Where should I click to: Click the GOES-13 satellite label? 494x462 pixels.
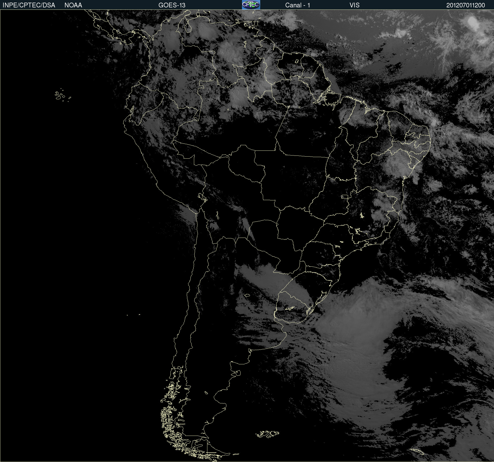coord(172,5)
